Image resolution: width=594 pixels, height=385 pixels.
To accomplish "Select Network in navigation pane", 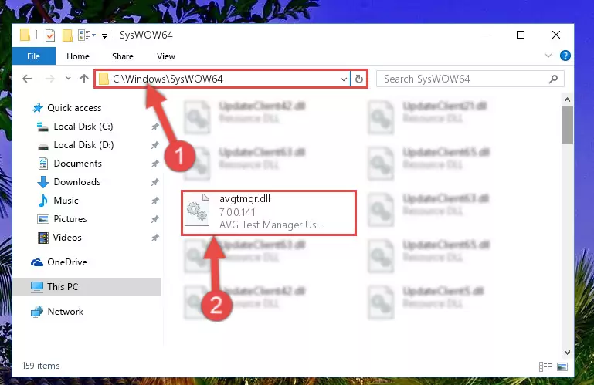I will tap(57, 312).
